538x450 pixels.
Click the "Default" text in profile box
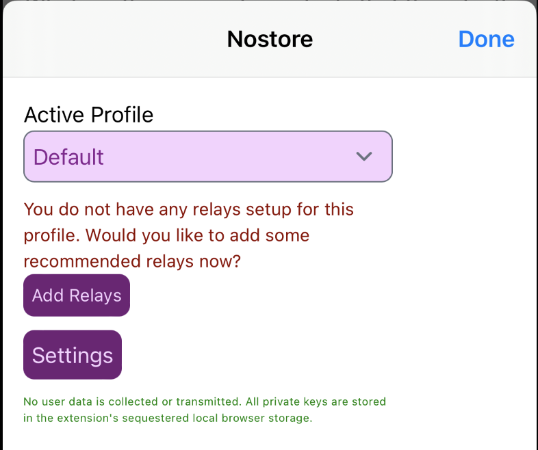68,157
